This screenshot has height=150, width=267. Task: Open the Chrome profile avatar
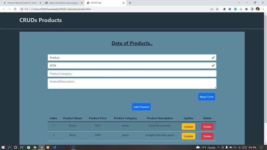pyautogui.click(x=258, y=9)
